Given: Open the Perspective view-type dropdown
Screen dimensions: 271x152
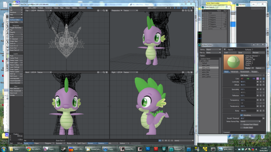Looking at the screenshot, I should (x=117, y=11).
